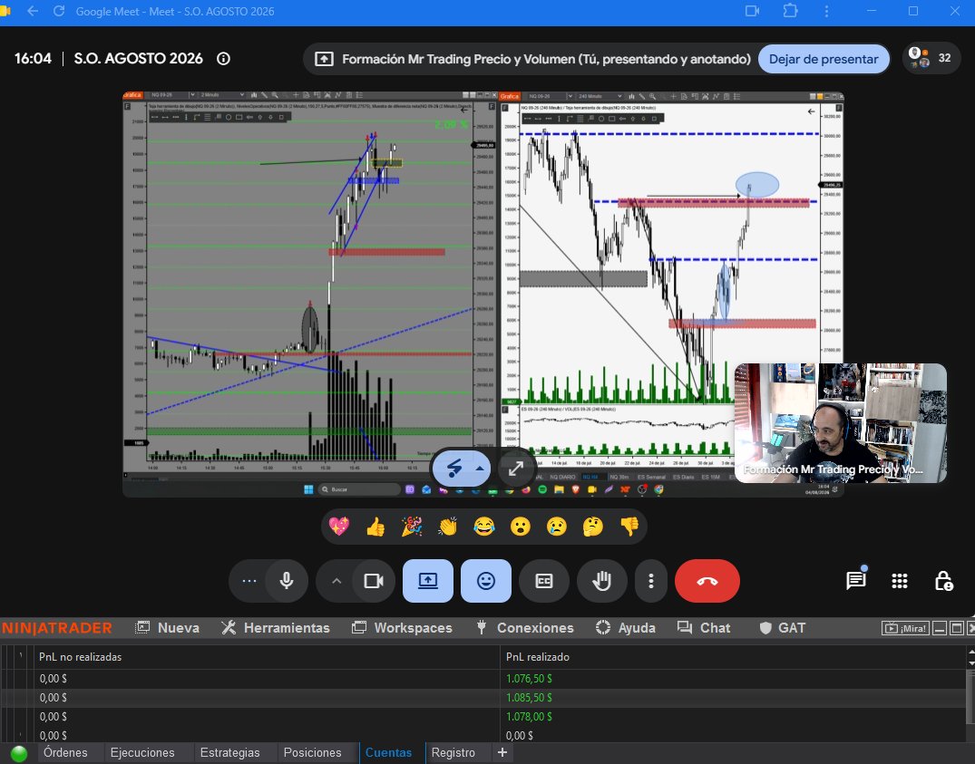Viewport: 975px width, 764px height.
Task: Open the Conexiones menu in NinjaTrader
Action: tap(525, 628)
